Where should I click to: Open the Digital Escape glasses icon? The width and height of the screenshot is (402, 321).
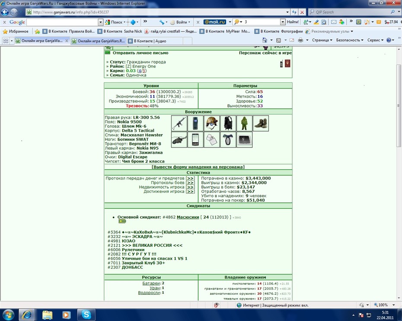[228, 139]
